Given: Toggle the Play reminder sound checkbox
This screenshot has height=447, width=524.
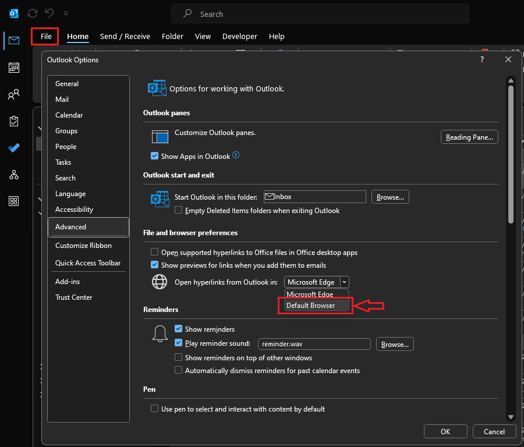Looking at the screenshot, I should [x=179, y=343].
